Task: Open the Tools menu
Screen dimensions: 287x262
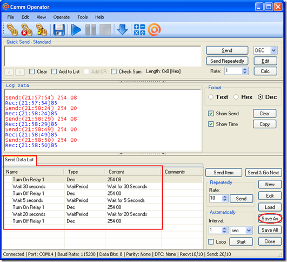Action: [x=82, y=17]
